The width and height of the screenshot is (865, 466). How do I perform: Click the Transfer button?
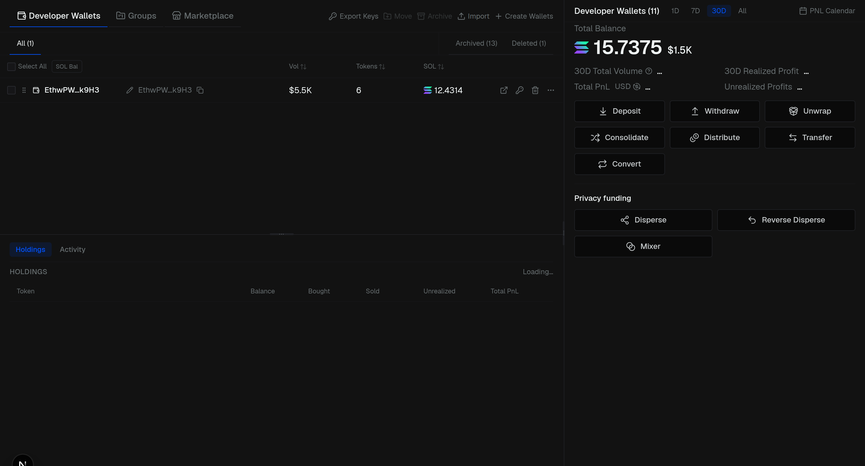point(810,137)
